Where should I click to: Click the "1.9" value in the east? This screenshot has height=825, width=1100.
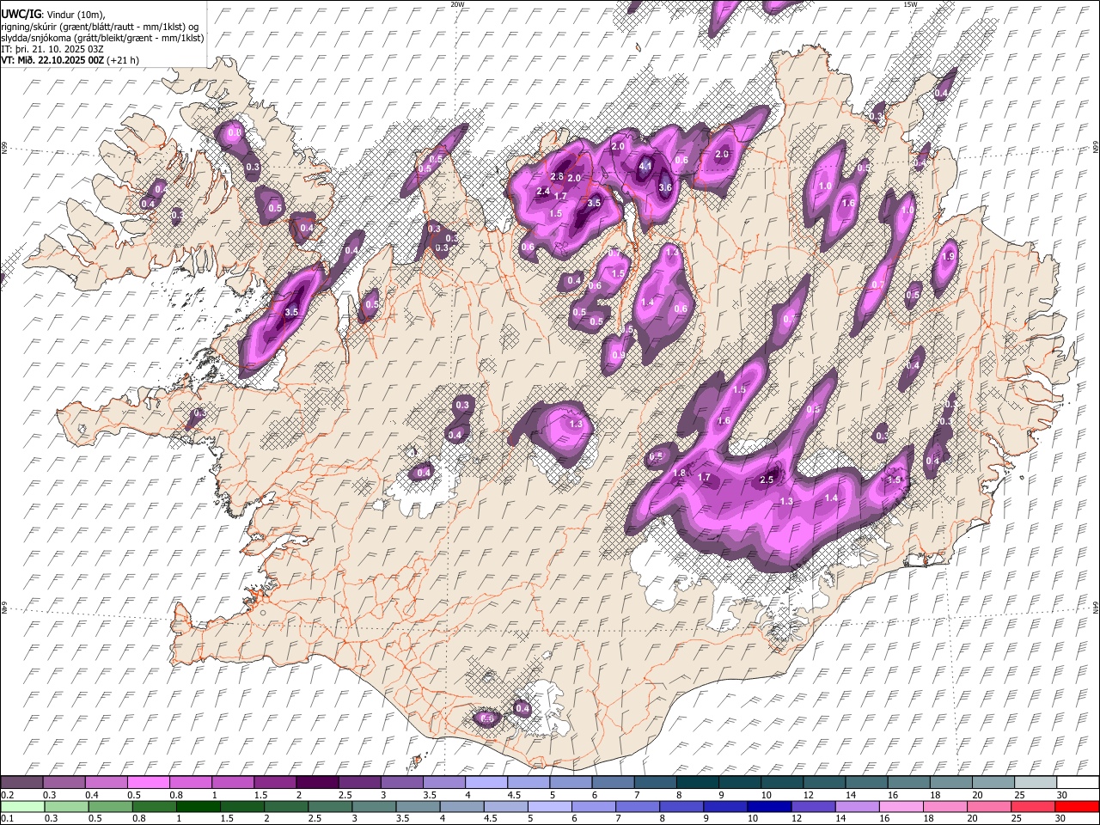pos(949,256)
